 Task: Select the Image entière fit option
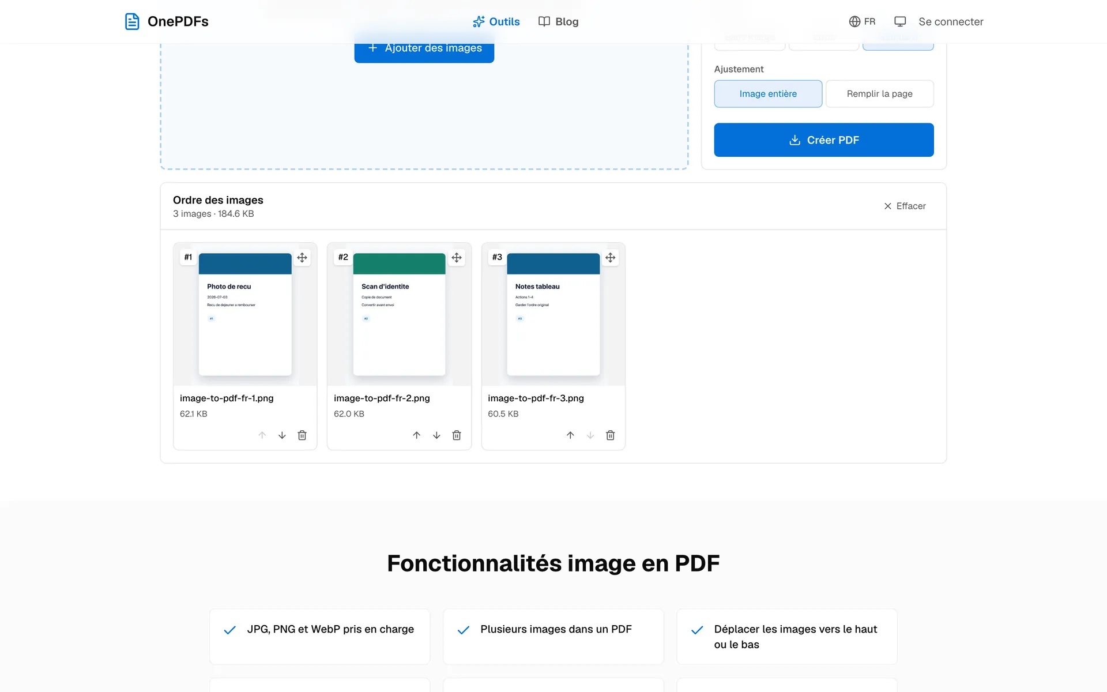[768, 93]
